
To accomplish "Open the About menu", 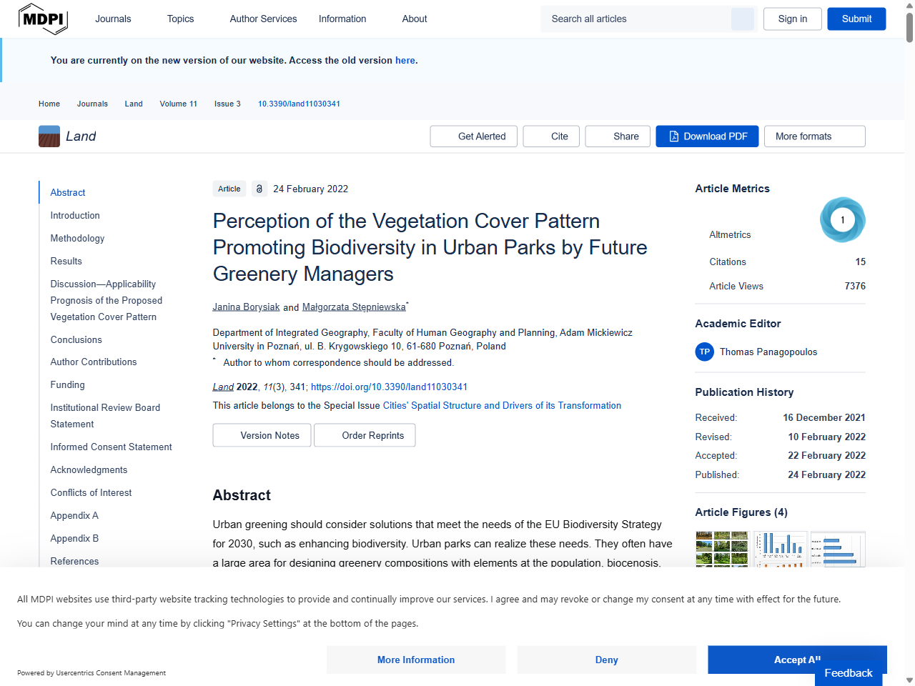I will 415,19.
